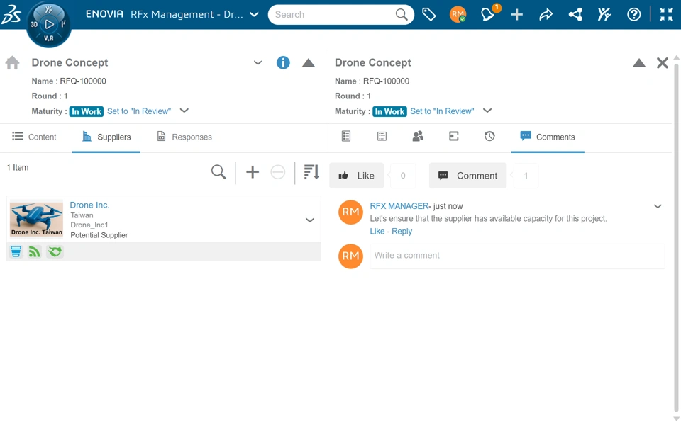Click the Drone Inc. Taiwan thumbnail image

(36, 220)
